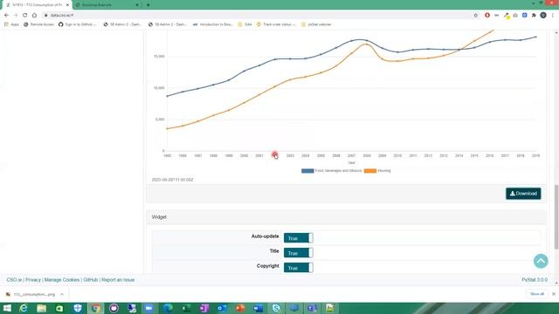Open the Apps bookmark shortcut

[11, 24]
